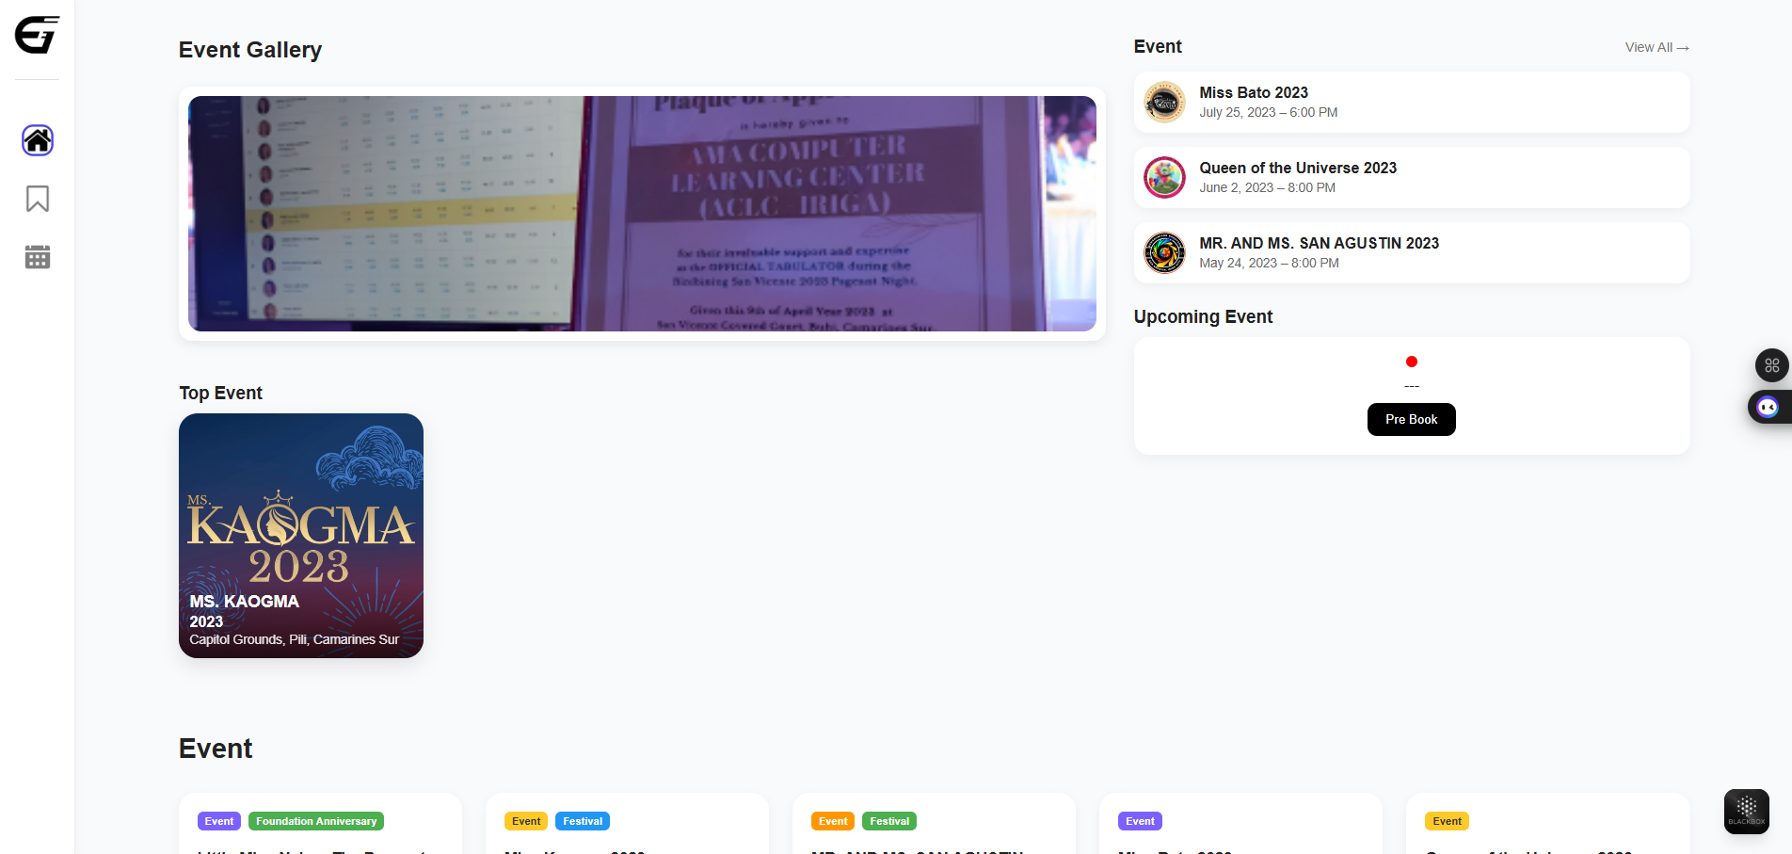Open the calendar icon in sidebar
Image resolution: width=1792 pixels, height=854 pixels.
(x=38, y=257)
